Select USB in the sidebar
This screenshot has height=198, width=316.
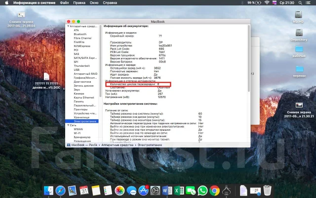pos(77,70)
